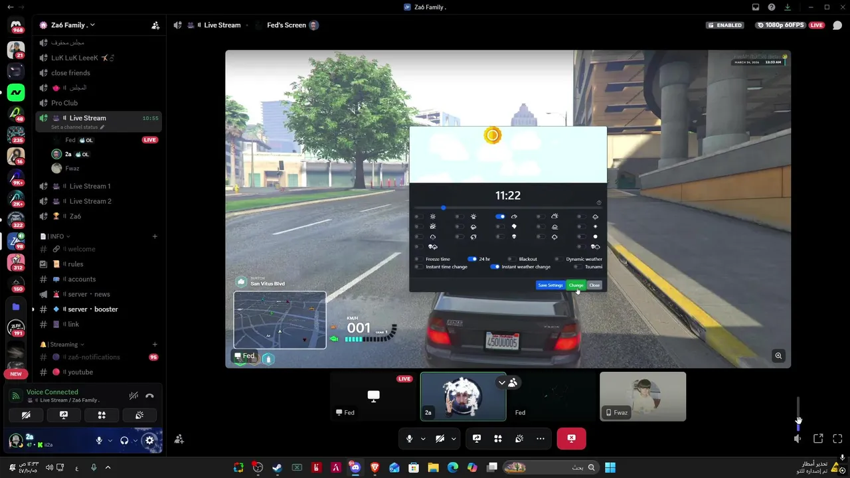
Task: Open the rules channel
Action: point(98,264)
